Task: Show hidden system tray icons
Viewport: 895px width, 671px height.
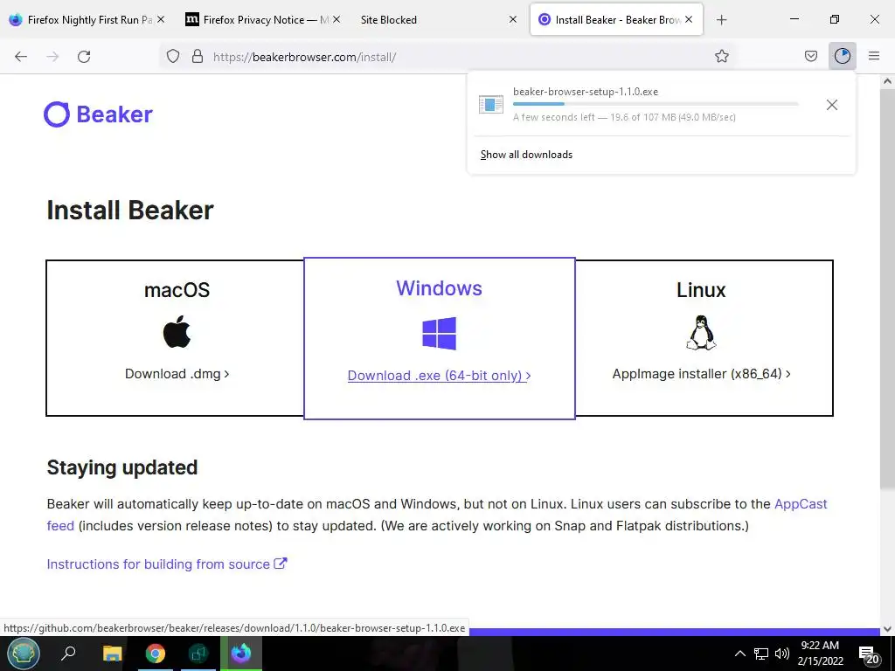Action: 739,654
